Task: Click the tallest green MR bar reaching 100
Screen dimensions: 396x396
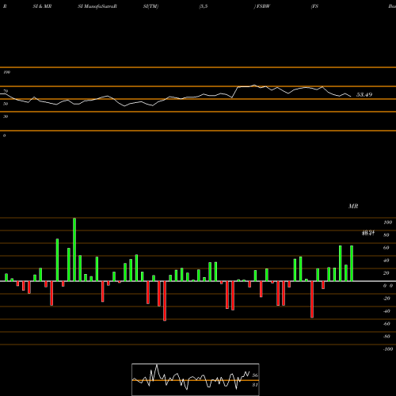Action: [74, 249]
